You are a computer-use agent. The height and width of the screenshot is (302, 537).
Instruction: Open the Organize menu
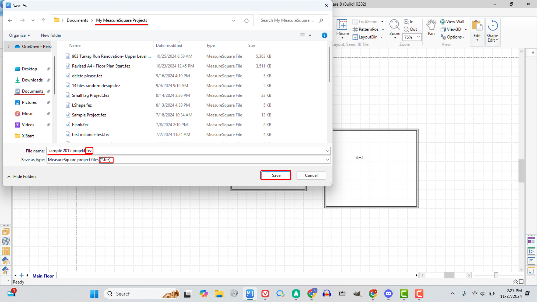(19, 35)
